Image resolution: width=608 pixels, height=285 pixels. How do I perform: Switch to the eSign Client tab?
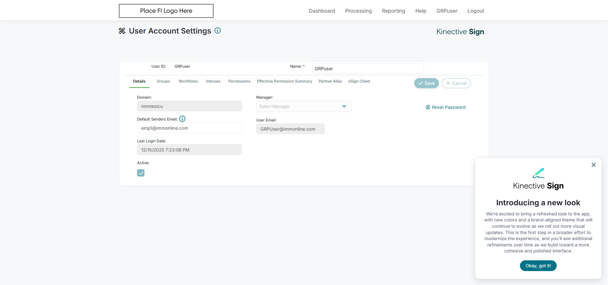coord(359,81)
